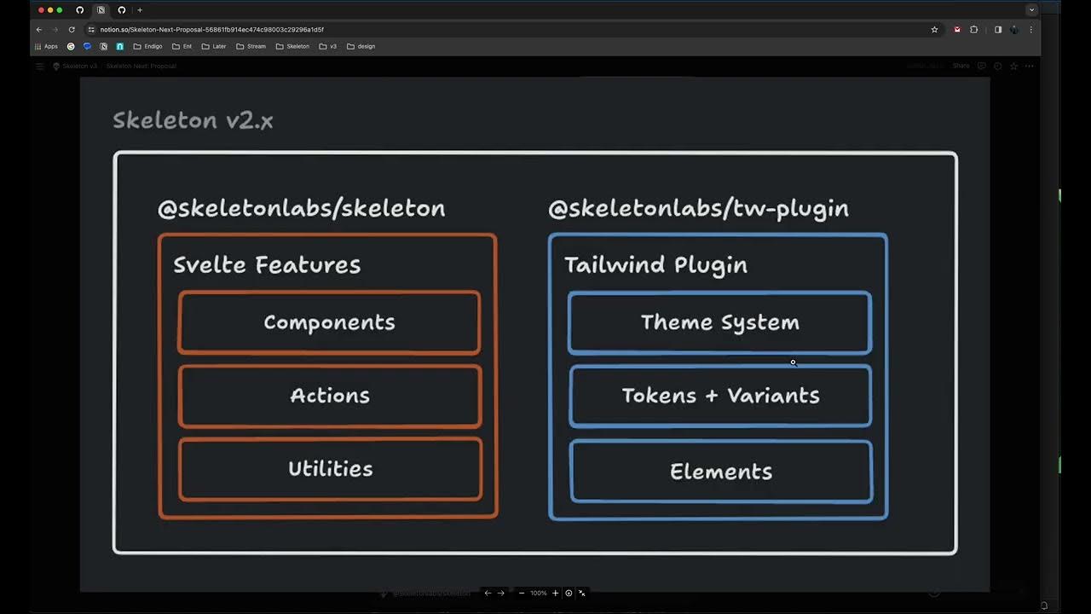The image size is (1091, 614).
Task: Click the Svelte Features heading
Action: (267, 264)
